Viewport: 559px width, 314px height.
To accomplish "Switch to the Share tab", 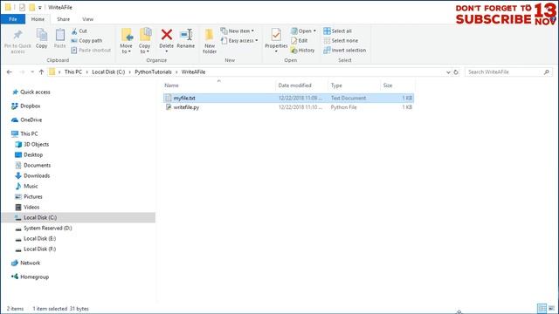I will 64,19.
